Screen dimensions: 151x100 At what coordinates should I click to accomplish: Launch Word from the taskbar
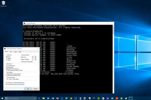point(53,98)
